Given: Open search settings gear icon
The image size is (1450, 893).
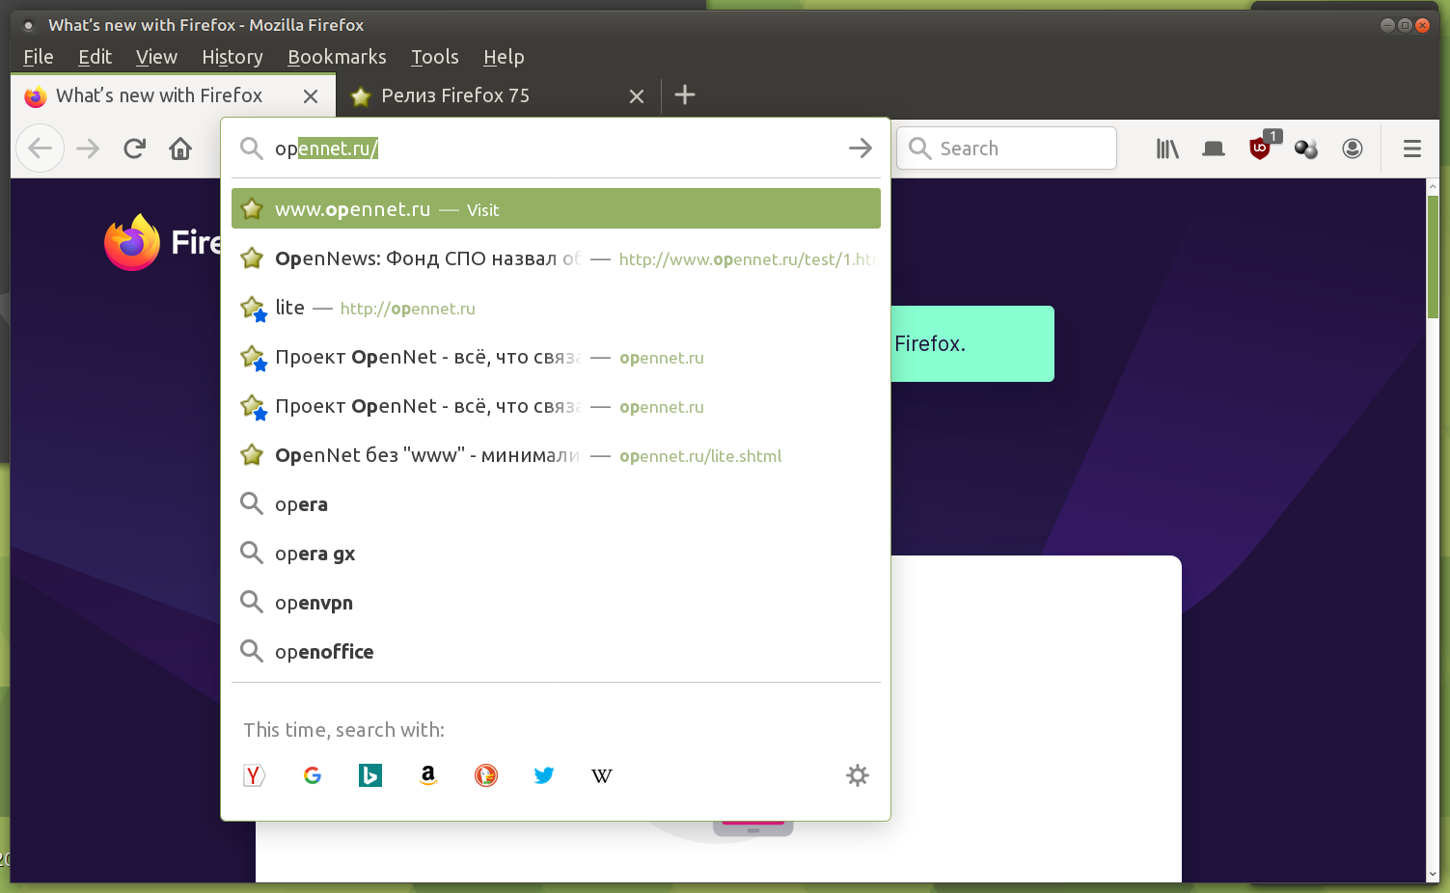Looking at the screenshot, I should click(x=858, y=775).
